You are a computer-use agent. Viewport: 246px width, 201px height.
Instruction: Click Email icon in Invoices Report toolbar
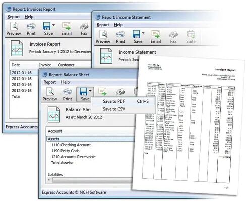(x=66, y=29)
